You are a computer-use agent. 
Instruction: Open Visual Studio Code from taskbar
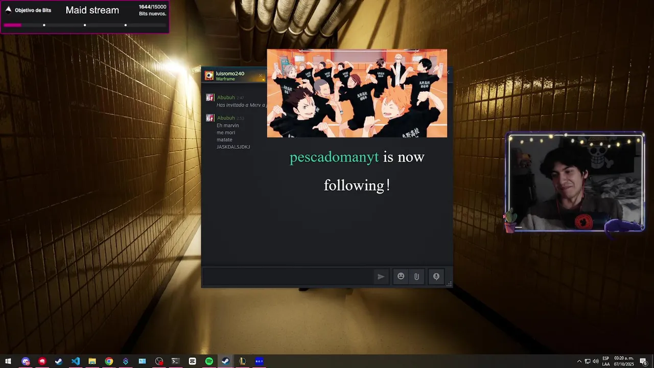point(76,361)
